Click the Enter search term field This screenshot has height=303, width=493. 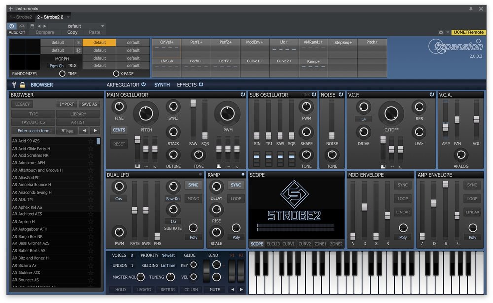(x=34, y=131)
